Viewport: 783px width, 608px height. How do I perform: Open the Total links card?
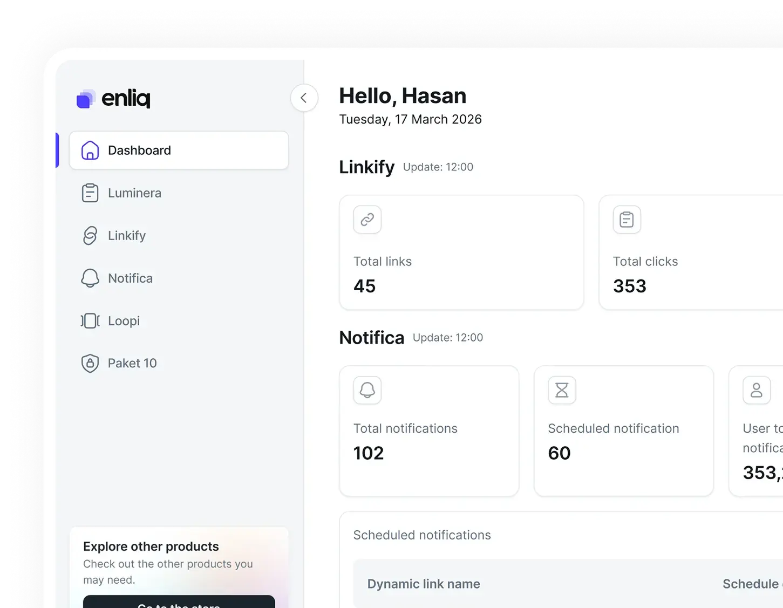(x=462, y=252)
